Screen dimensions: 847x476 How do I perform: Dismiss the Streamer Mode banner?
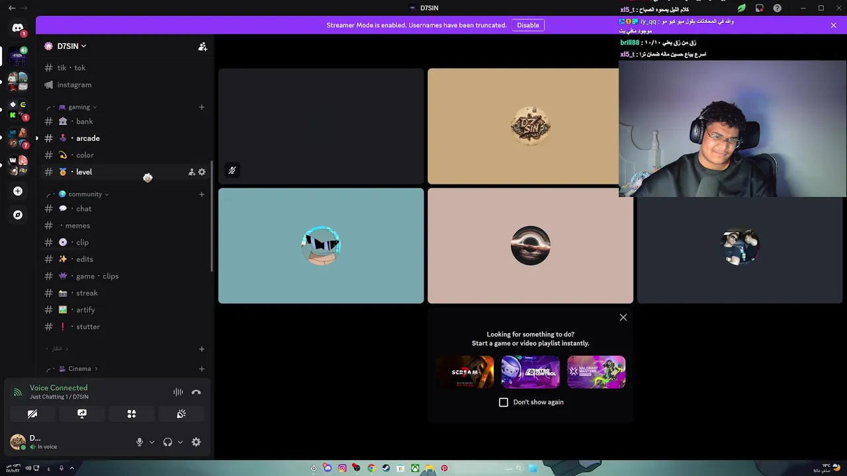pyautogui.click(x=833, y=25)
